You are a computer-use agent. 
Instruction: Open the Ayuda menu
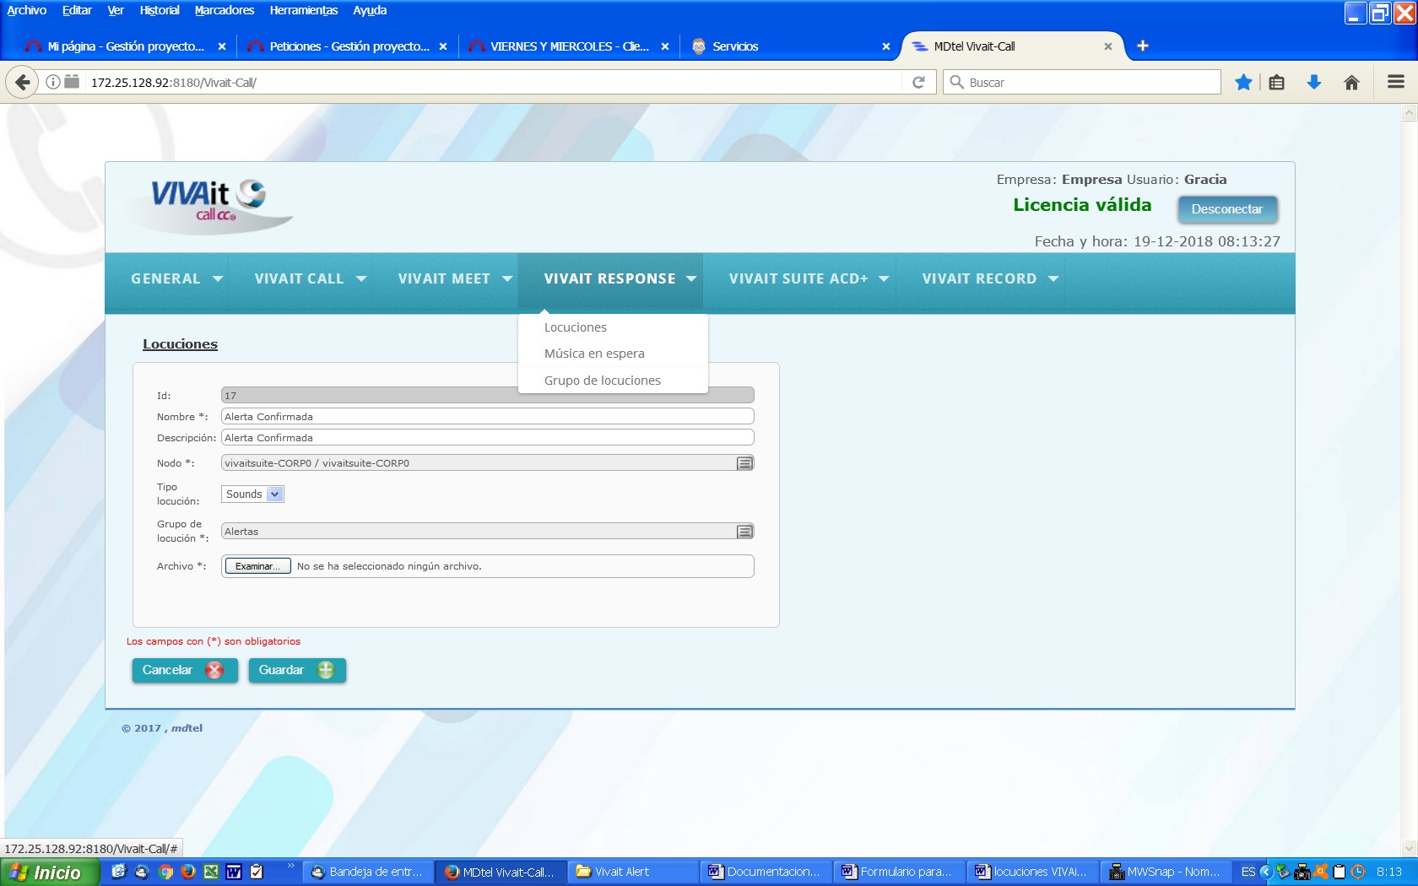(370, 10)
